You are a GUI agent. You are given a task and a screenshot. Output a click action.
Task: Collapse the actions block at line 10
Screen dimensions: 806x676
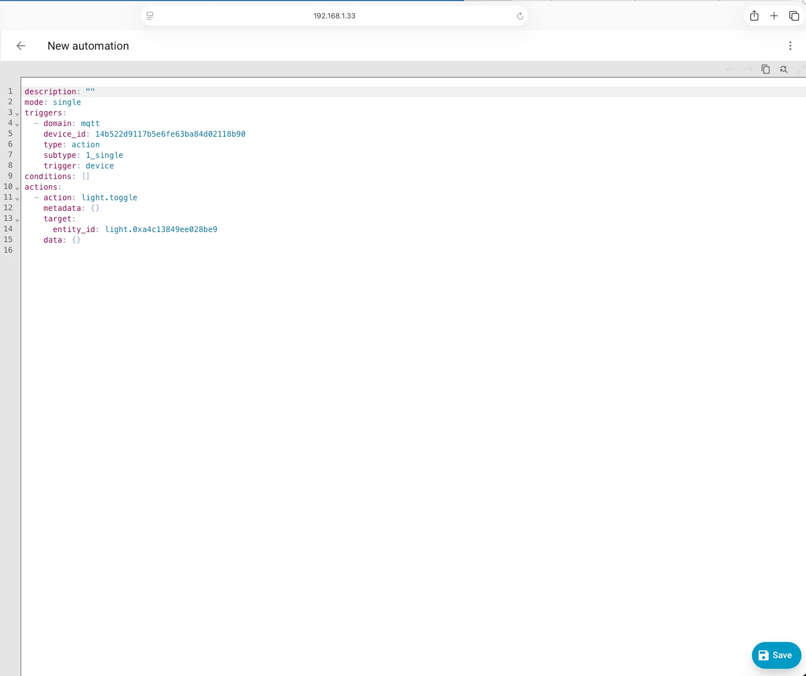[17, 188]
